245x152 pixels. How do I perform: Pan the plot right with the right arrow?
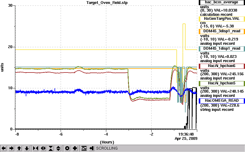coord(11,148)
